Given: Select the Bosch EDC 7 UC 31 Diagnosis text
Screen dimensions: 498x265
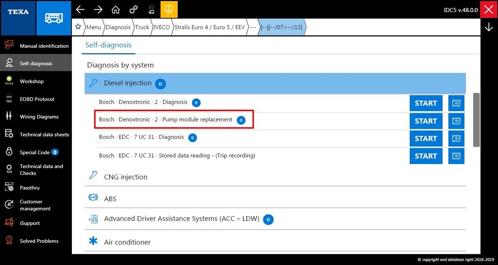Looking at the screenshot, I should tap(141, 137).
